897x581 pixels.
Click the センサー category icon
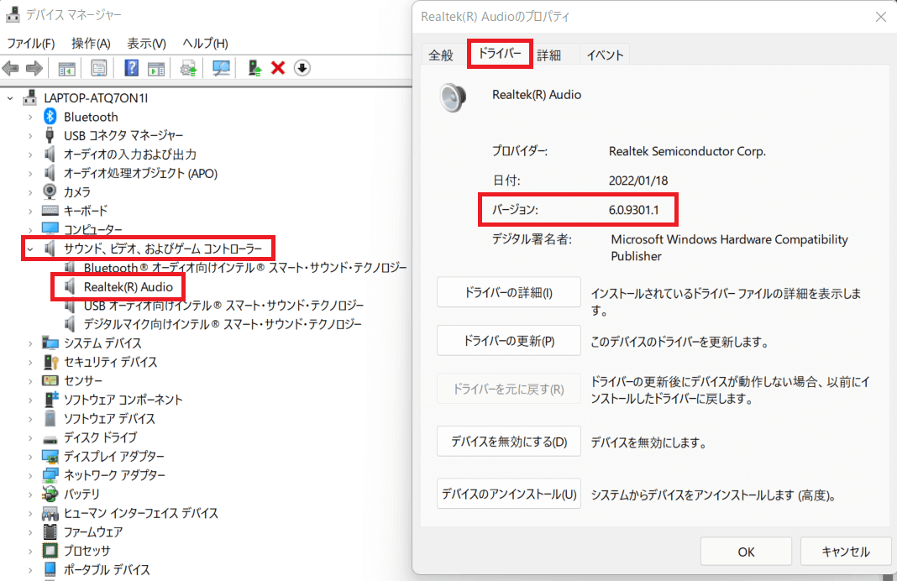click(50, 381)
